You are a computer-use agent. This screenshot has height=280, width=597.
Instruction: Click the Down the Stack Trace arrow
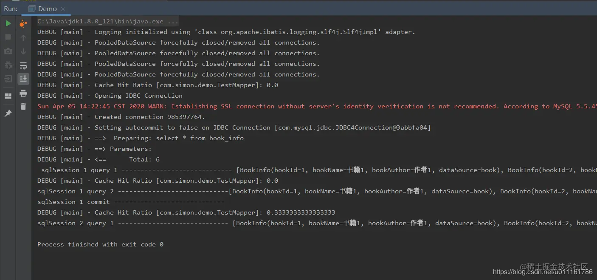click(23, 51)
